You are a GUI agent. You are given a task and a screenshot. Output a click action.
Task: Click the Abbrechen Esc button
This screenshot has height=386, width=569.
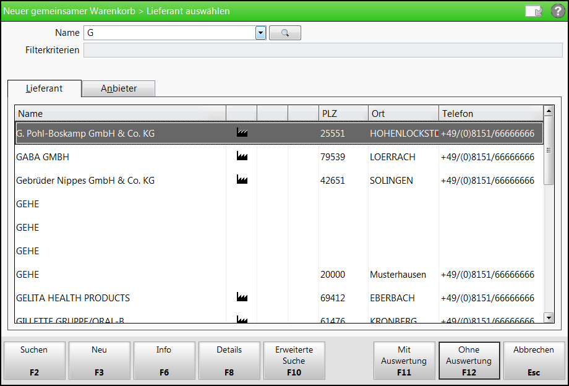(x=534, y=361)
